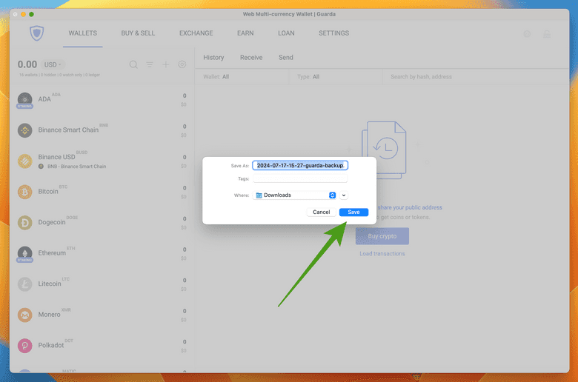
Task: Click the Tags input field
Action: [x=299, y=178]
